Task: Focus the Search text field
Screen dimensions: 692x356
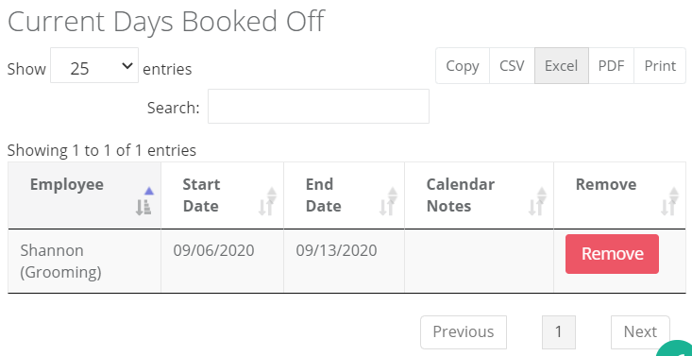Action: click(319, 107)
